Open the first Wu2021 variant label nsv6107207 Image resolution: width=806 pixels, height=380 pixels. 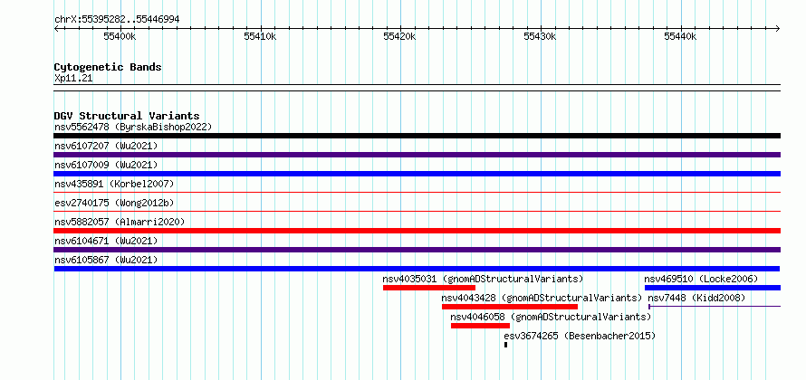(106, 146)
